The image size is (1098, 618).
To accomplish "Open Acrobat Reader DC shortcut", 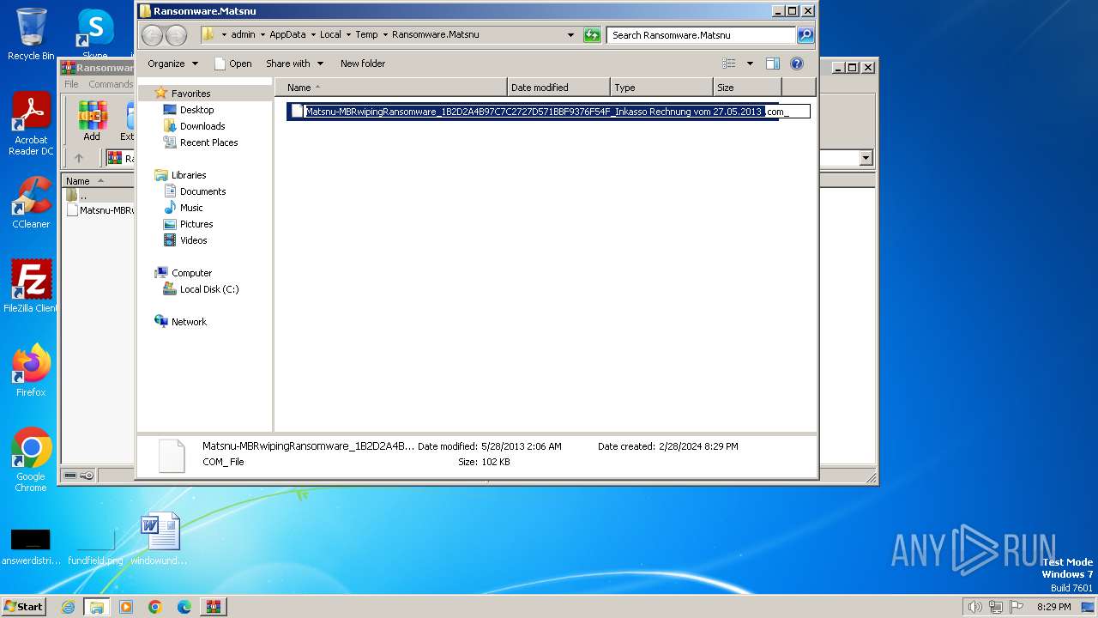I will click(31, 124).
